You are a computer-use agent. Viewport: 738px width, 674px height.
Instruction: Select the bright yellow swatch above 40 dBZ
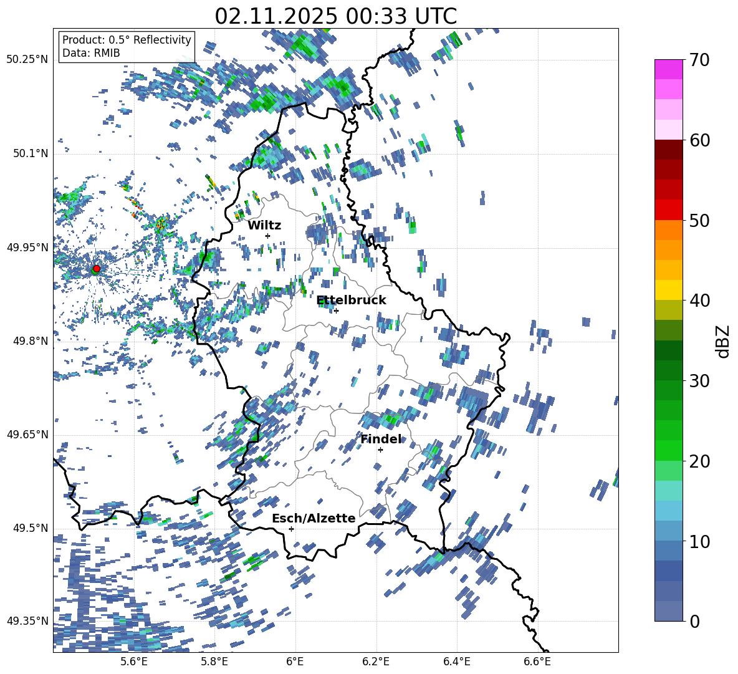(668, 290)
